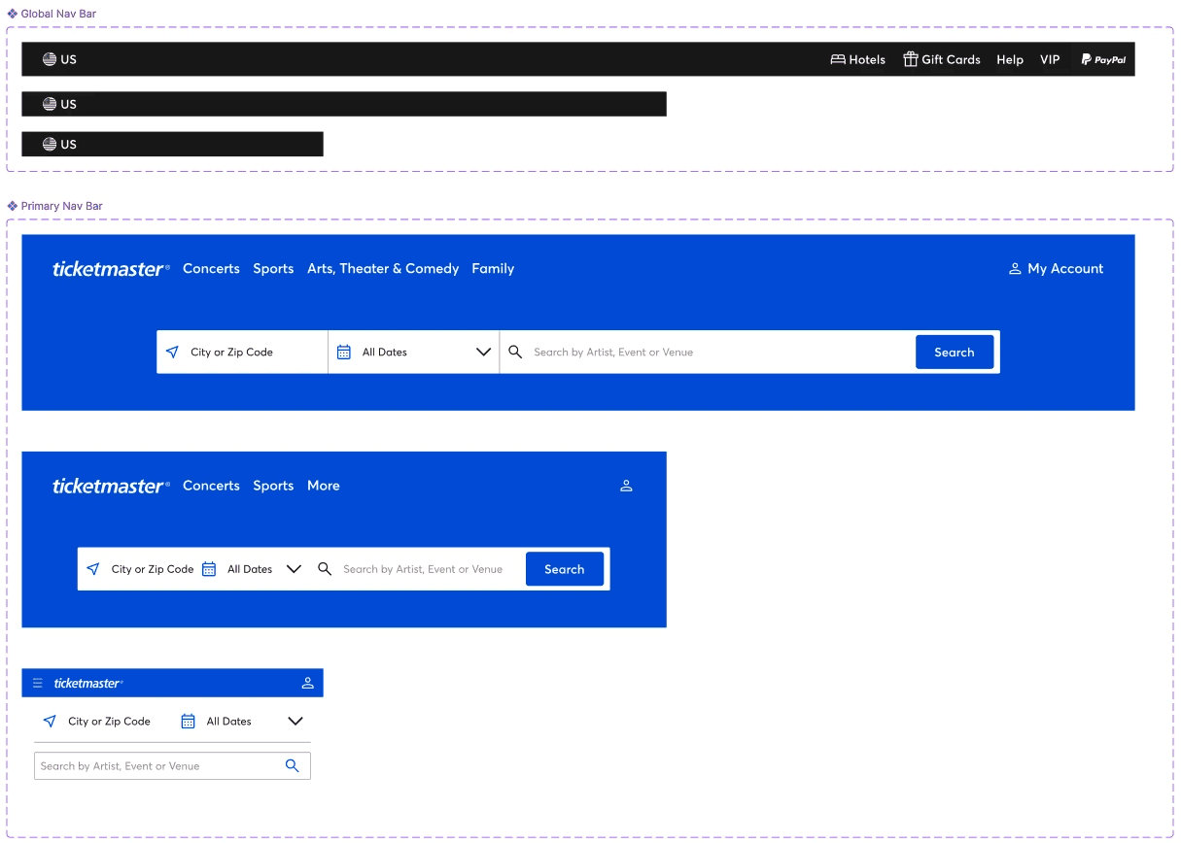
Task: Click the gift box icon beside Gift Cards
Action: point(911,59)
